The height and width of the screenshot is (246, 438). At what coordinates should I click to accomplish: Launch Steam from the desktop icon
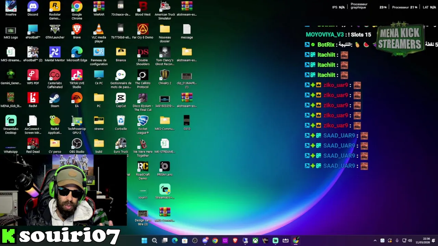55,100
